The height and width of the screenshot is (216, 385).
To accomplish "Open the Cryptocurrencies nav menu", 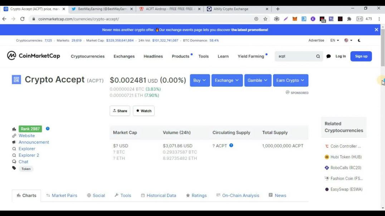I will pos(88,56).
